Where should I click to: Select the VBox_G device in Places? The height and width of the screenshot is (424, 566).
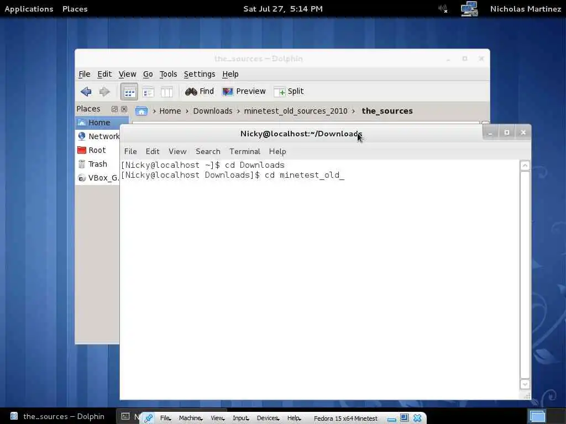pos(98,178)
